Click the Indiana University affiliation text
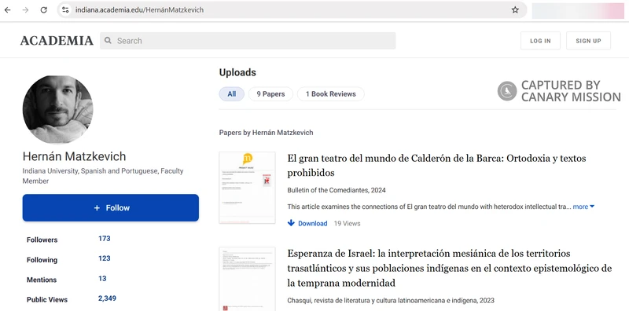This screenshot has height=311, width=629. coord(103,176)
